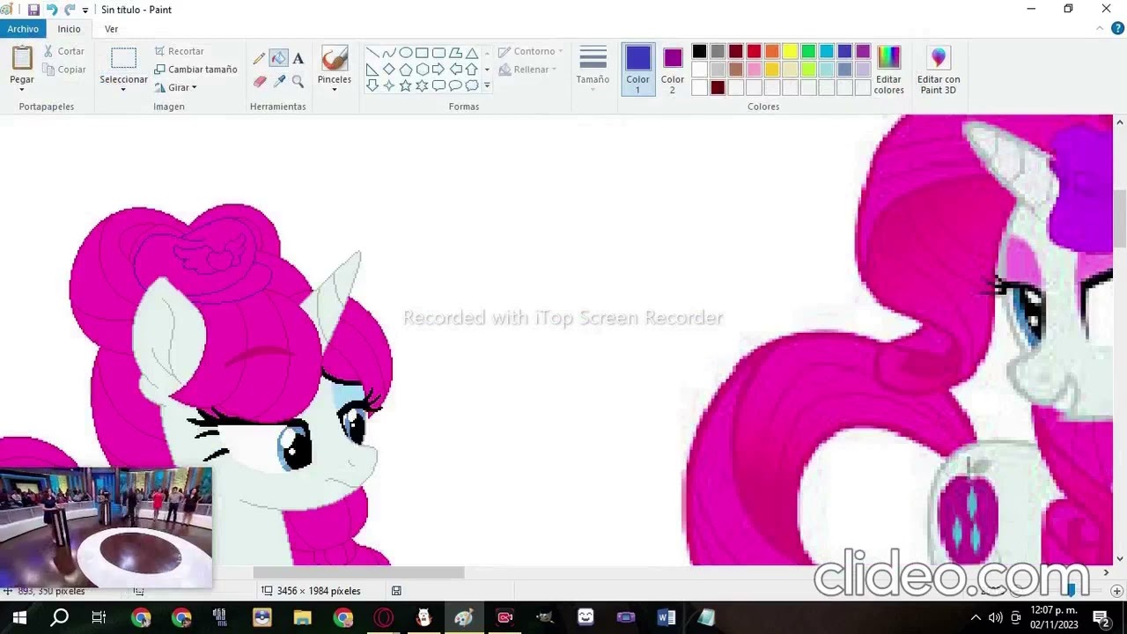Screen dimensions: 1127x634
Task: Expand the Girar rotate dropdown
Action: tap(194, 88)
